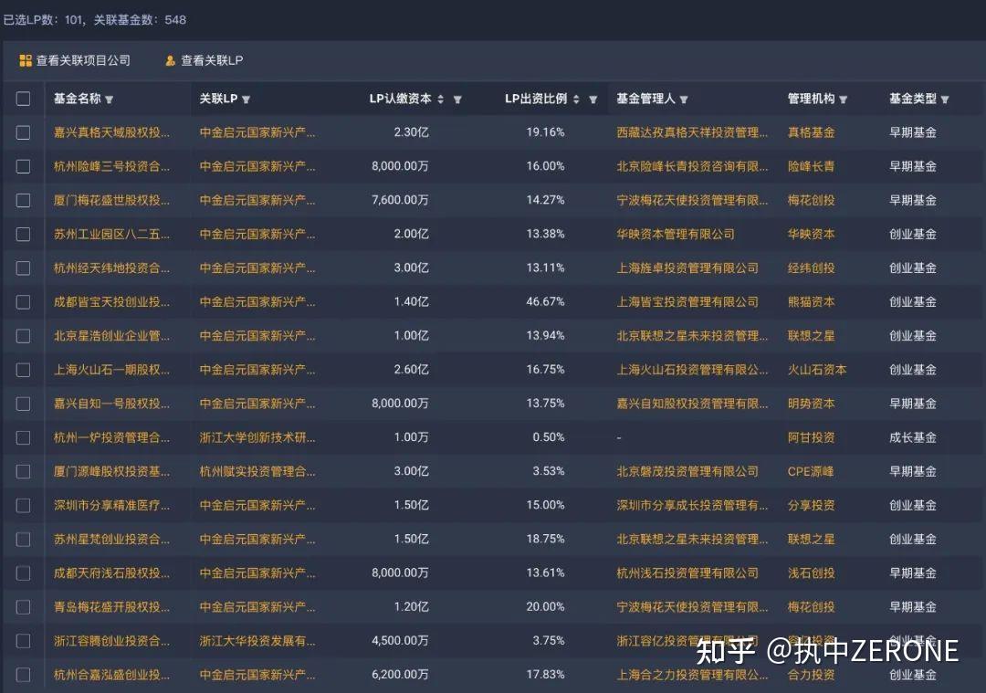Open manager 北京磐茂投资管理有限公司 link
This screenshot has height=693, width=986.
tap(687, 472)
